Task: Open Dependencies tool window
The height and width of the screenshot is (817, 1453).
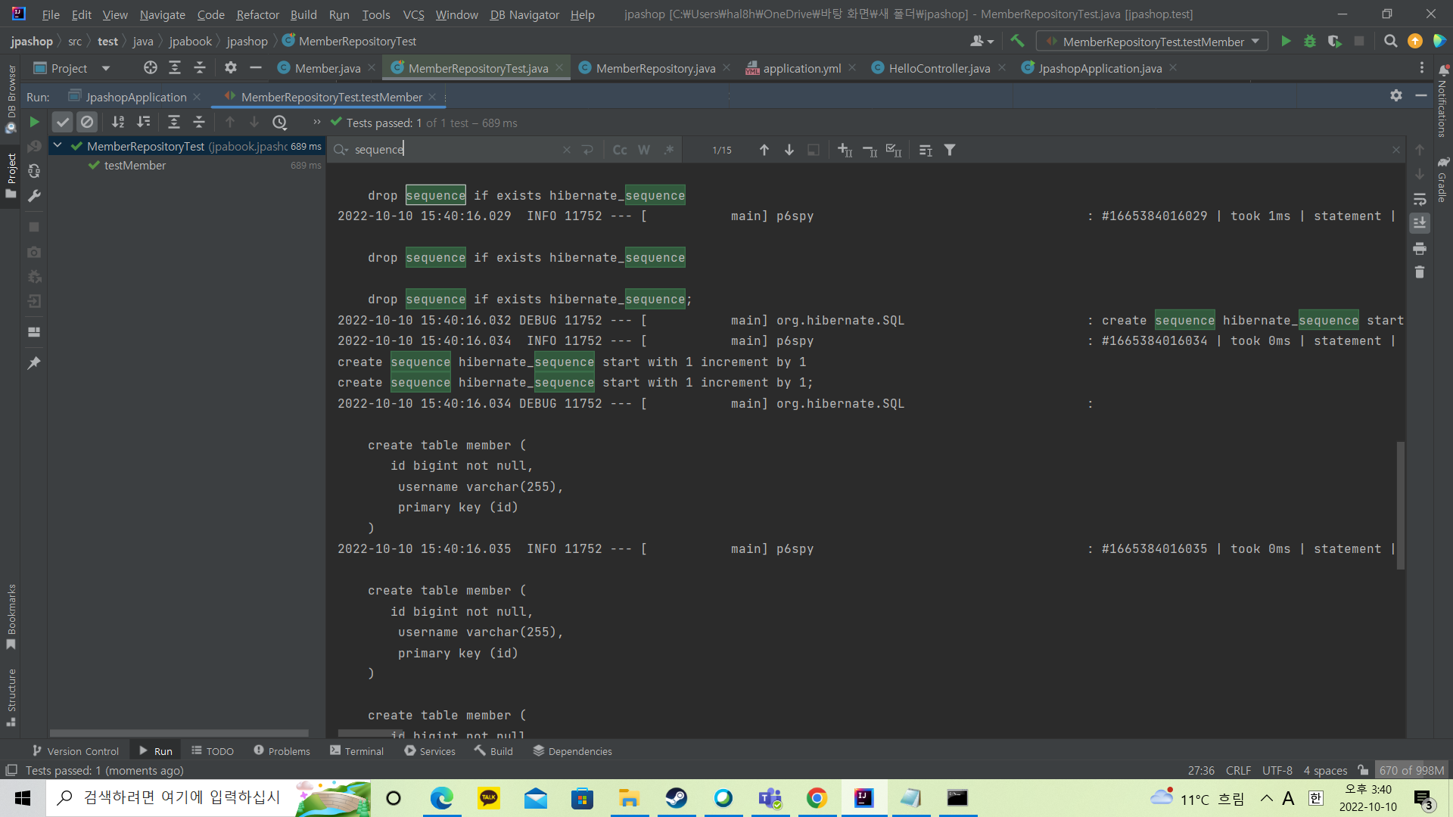Action: (x=572, y=750)
